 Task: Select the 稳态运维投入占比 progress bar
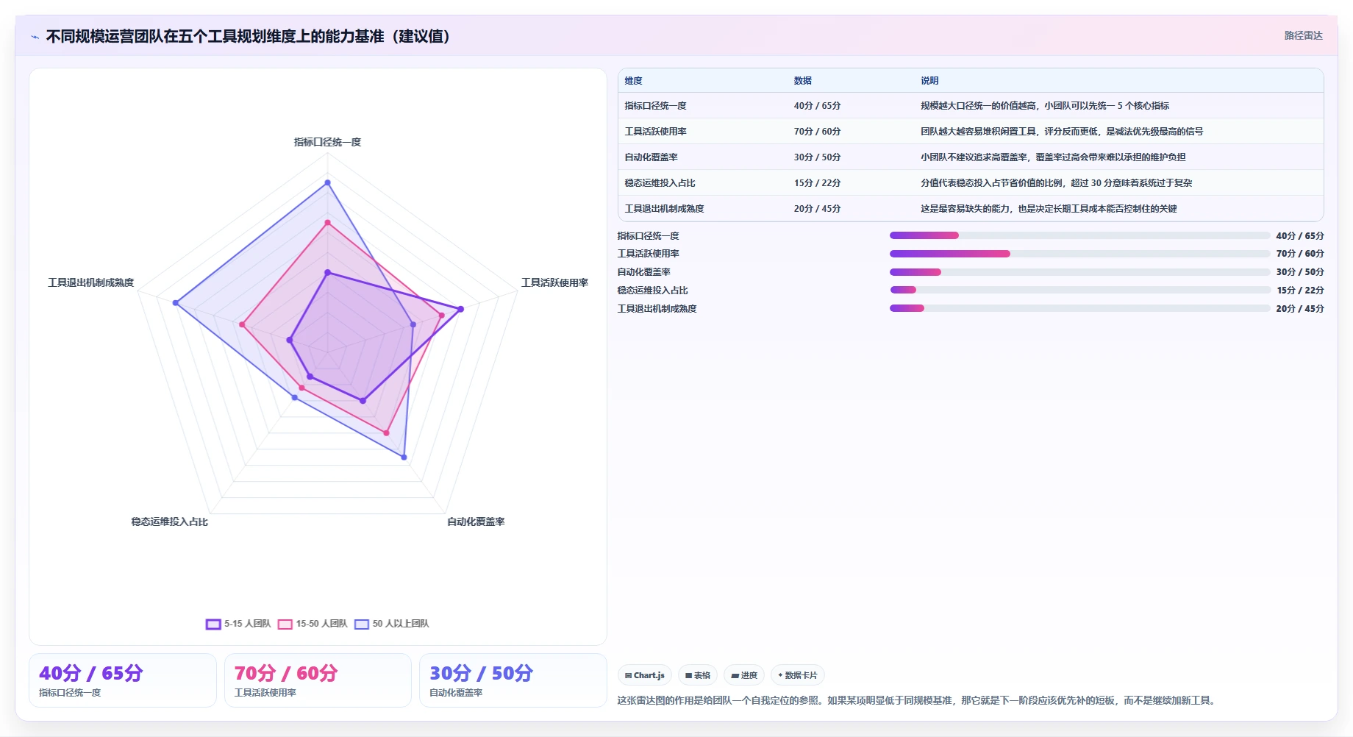coord(1079,290)
